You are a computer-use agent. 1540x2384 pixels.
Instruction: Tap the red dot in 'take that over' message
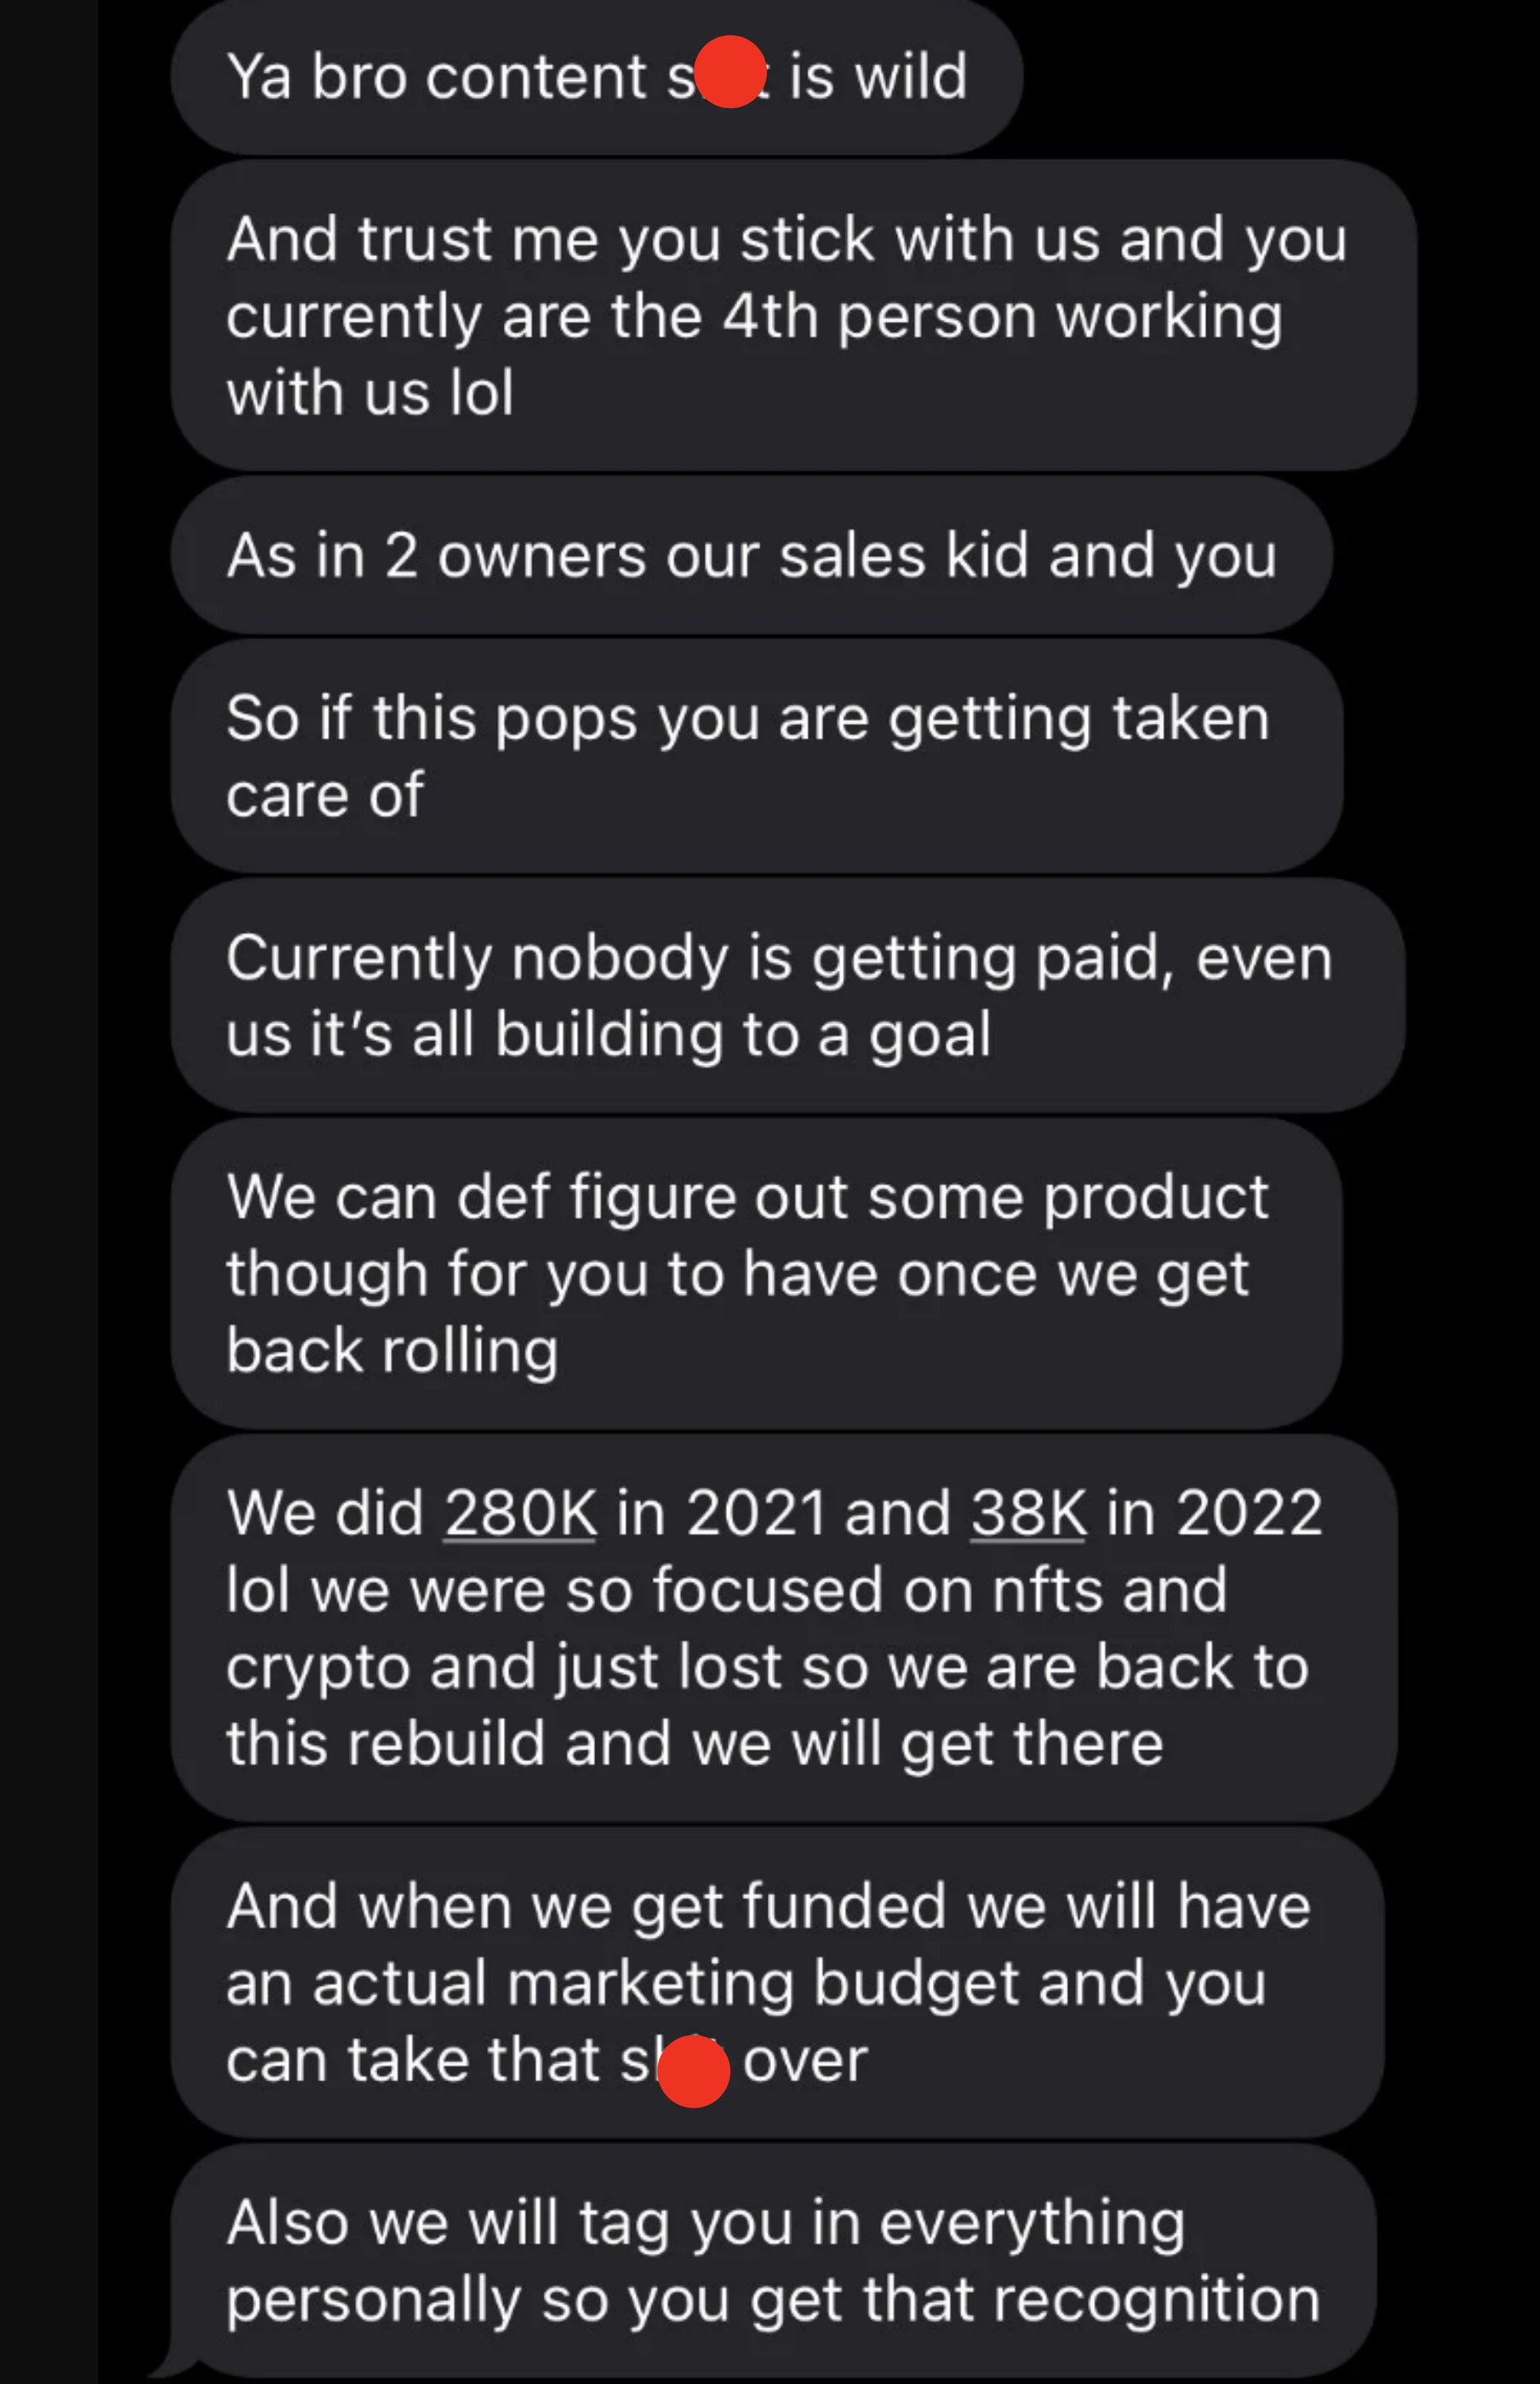point(693,2071)
